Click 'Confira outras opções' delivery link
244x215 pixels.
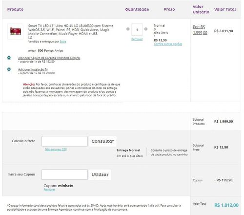tap(168, 44)
